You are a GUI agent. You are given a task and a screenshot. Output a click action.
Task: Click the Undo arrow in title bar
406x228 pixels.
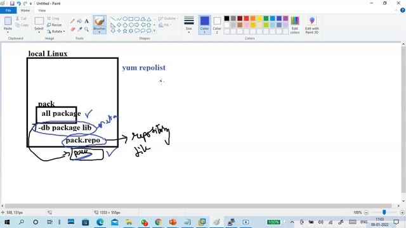[x=18, y=3]
